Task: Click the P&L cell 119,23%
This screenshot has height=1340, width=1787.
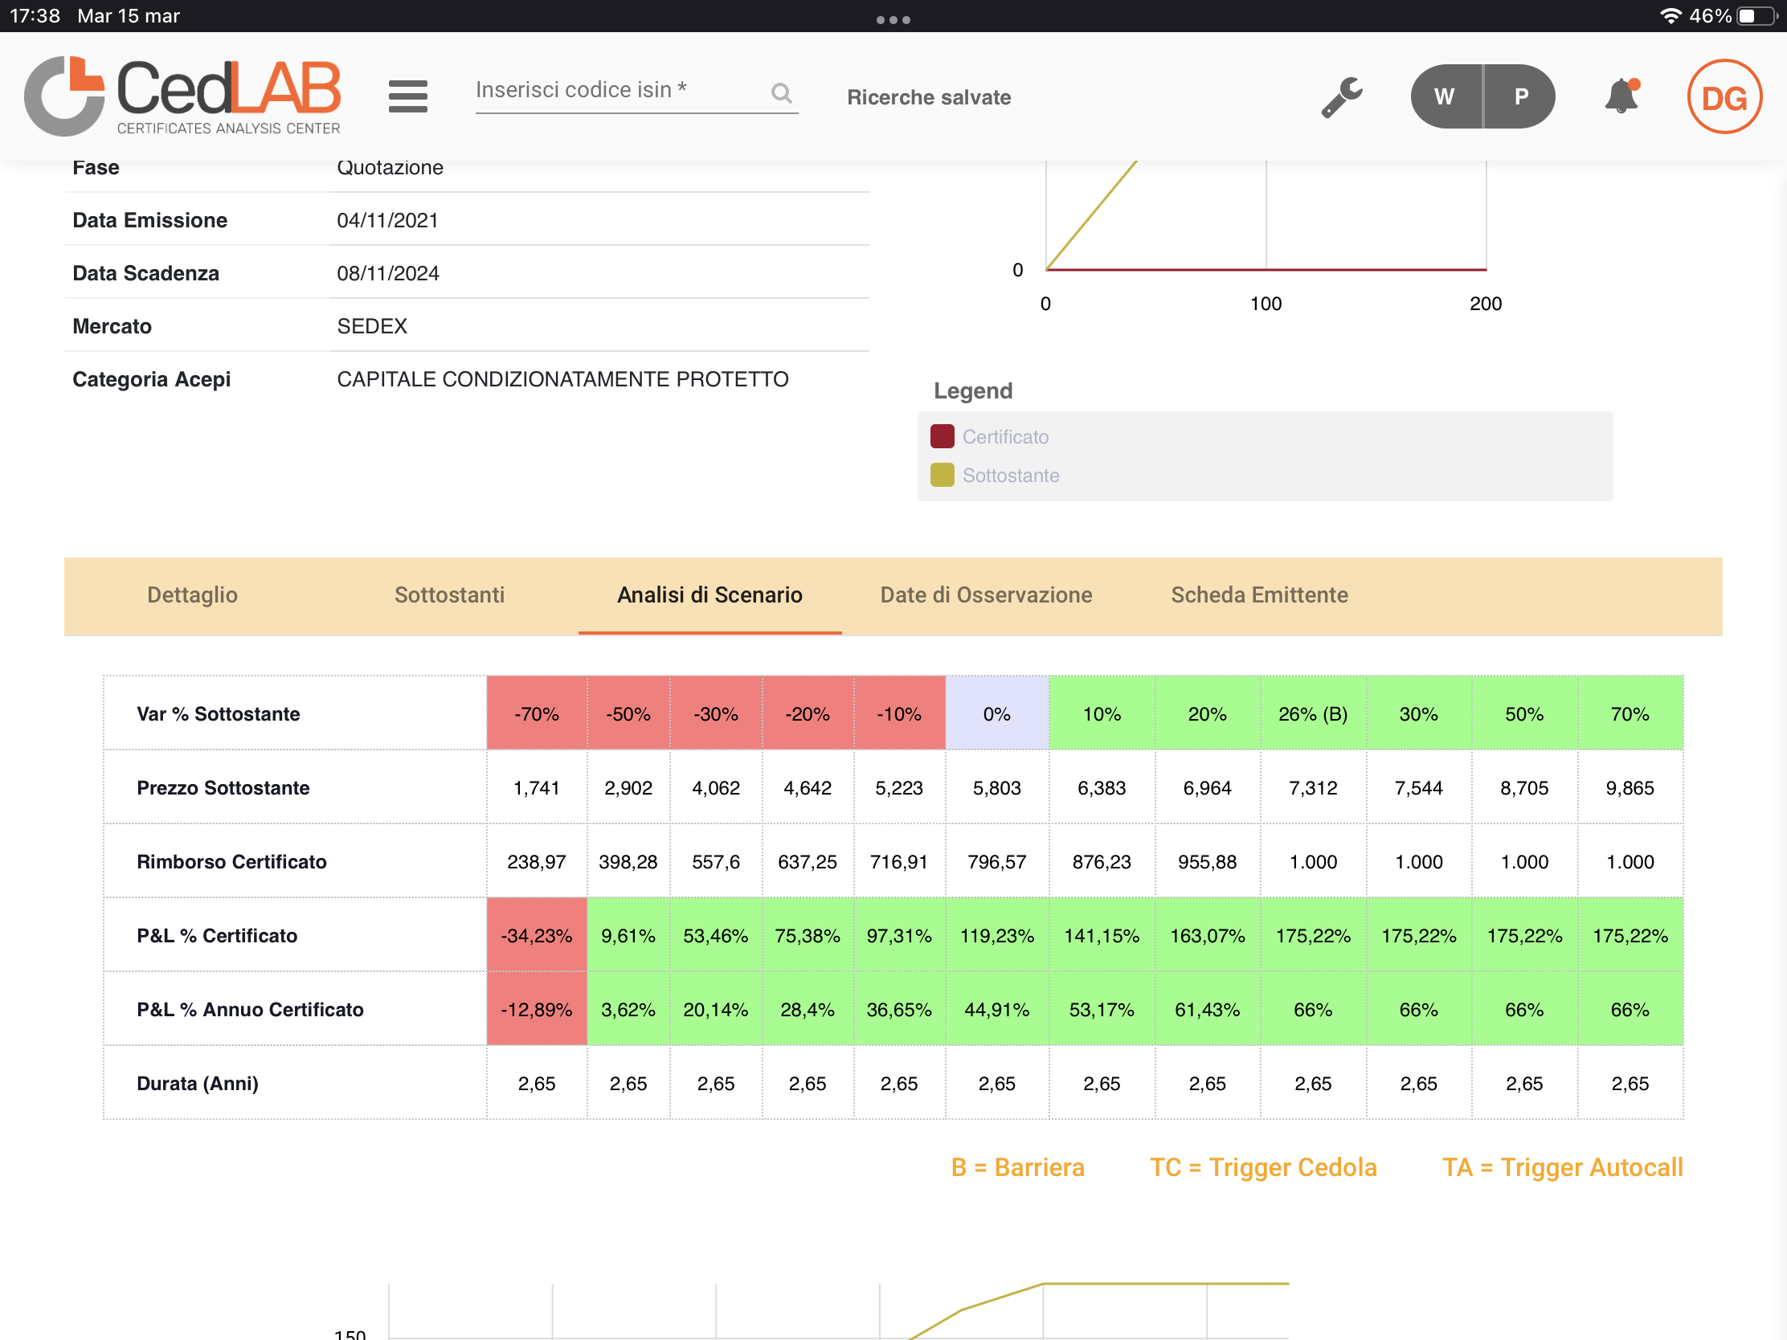Action: [x=997, y=936]
